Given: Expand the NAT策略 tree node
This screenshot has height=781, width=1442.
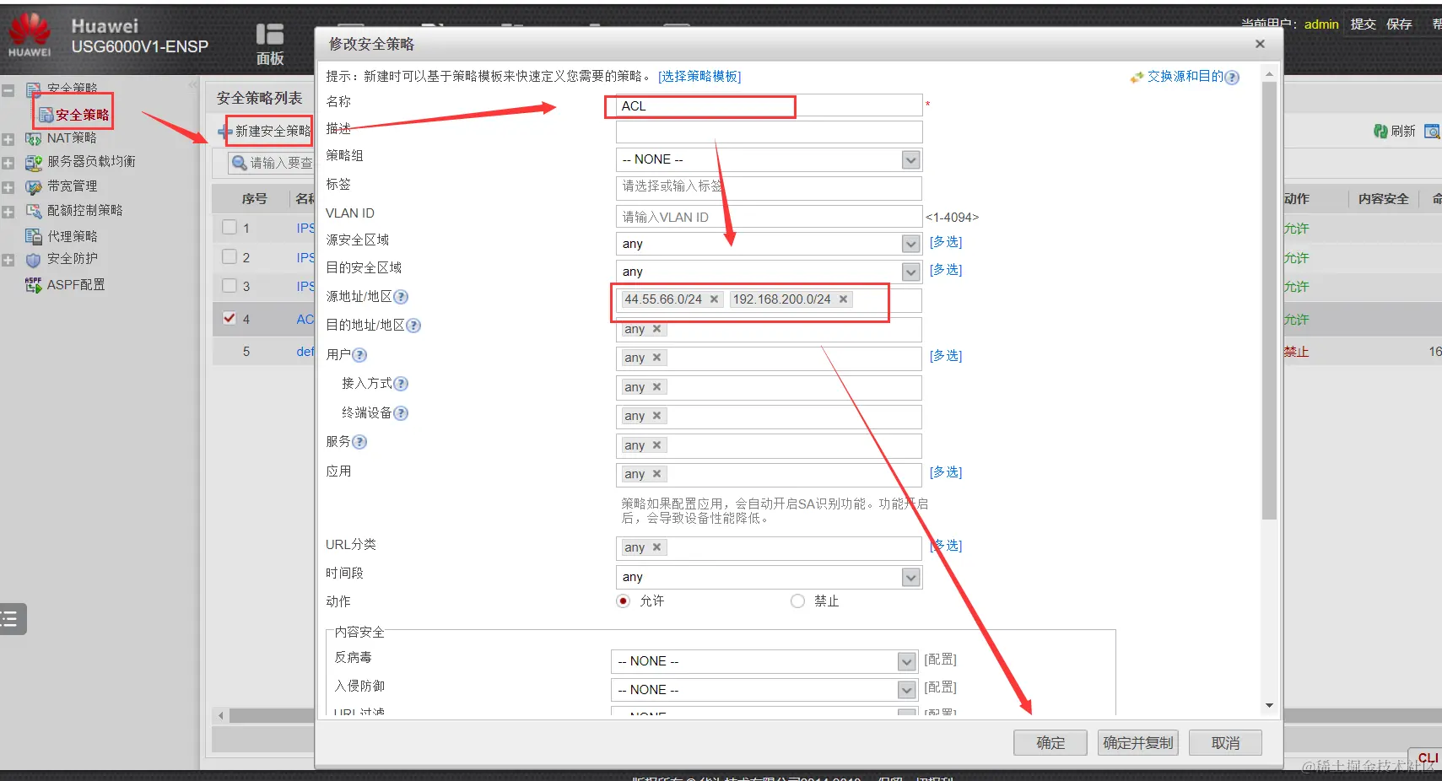Looking at the screenshot, I should point(8,139).
